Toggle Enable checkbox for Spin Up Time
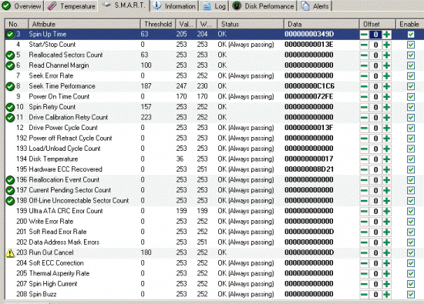Image resolution: width=424 pixels, height=304 pixels. pyautogui.click(x=411, y=35)
